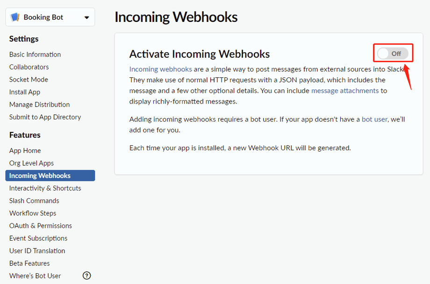Click the bot user link

[x=374, y=119]
